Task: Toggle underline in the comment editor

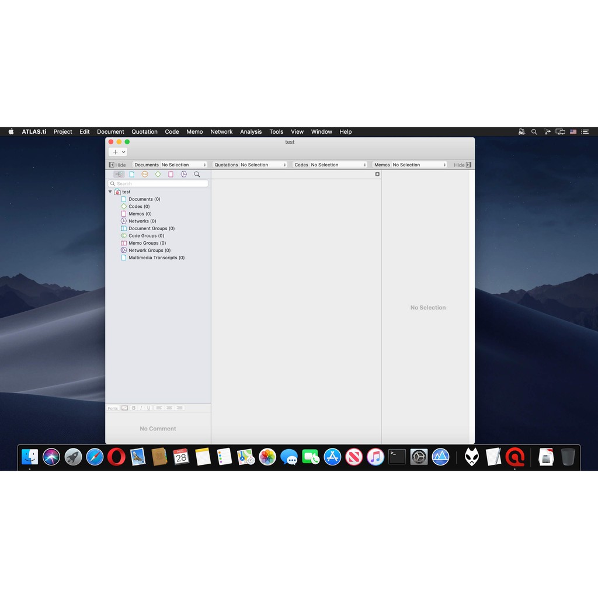Action: pos(149,408)
